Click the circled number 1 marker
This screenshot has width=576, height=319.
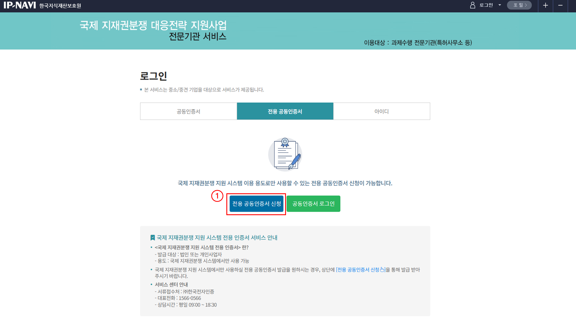(x=217, y=196)
